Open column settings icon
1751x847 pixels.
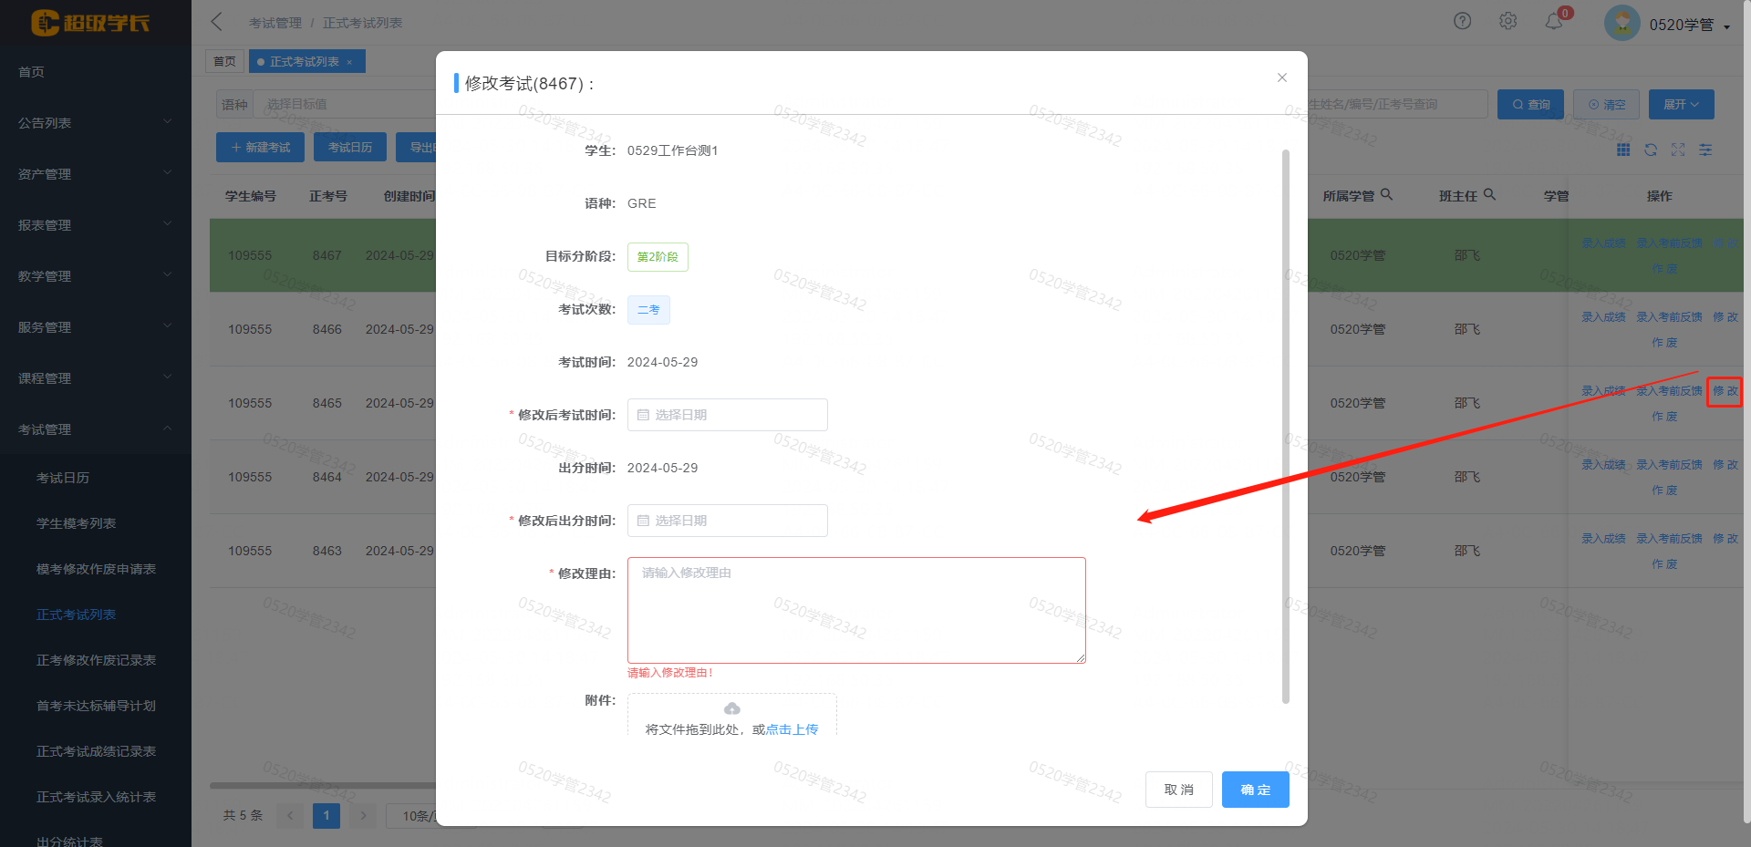[1705, 150]
